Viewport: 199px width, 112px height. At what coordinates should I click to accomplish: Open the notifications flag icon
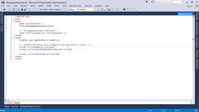tap(147, 2)
